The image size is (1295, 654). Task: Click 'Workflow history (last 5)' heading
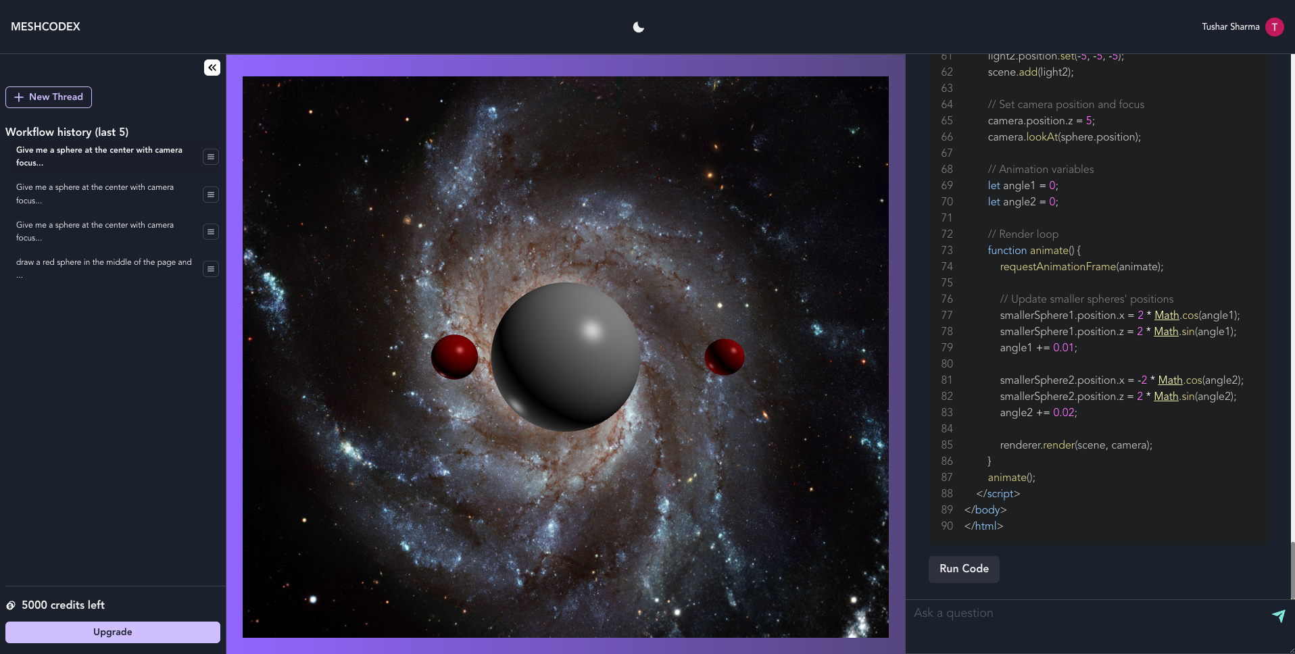click(67, 132)
